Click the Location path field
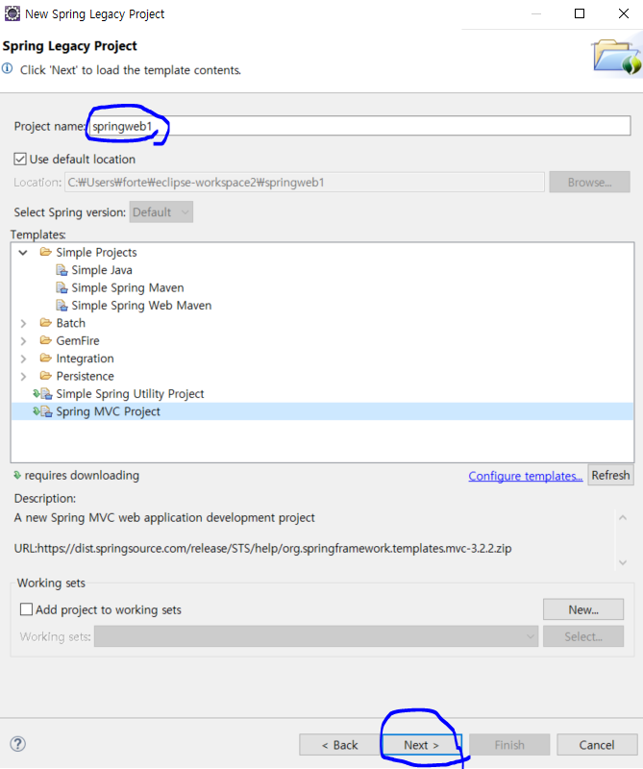Viewport: 643px width, 769px height. [x=304, y=182]
